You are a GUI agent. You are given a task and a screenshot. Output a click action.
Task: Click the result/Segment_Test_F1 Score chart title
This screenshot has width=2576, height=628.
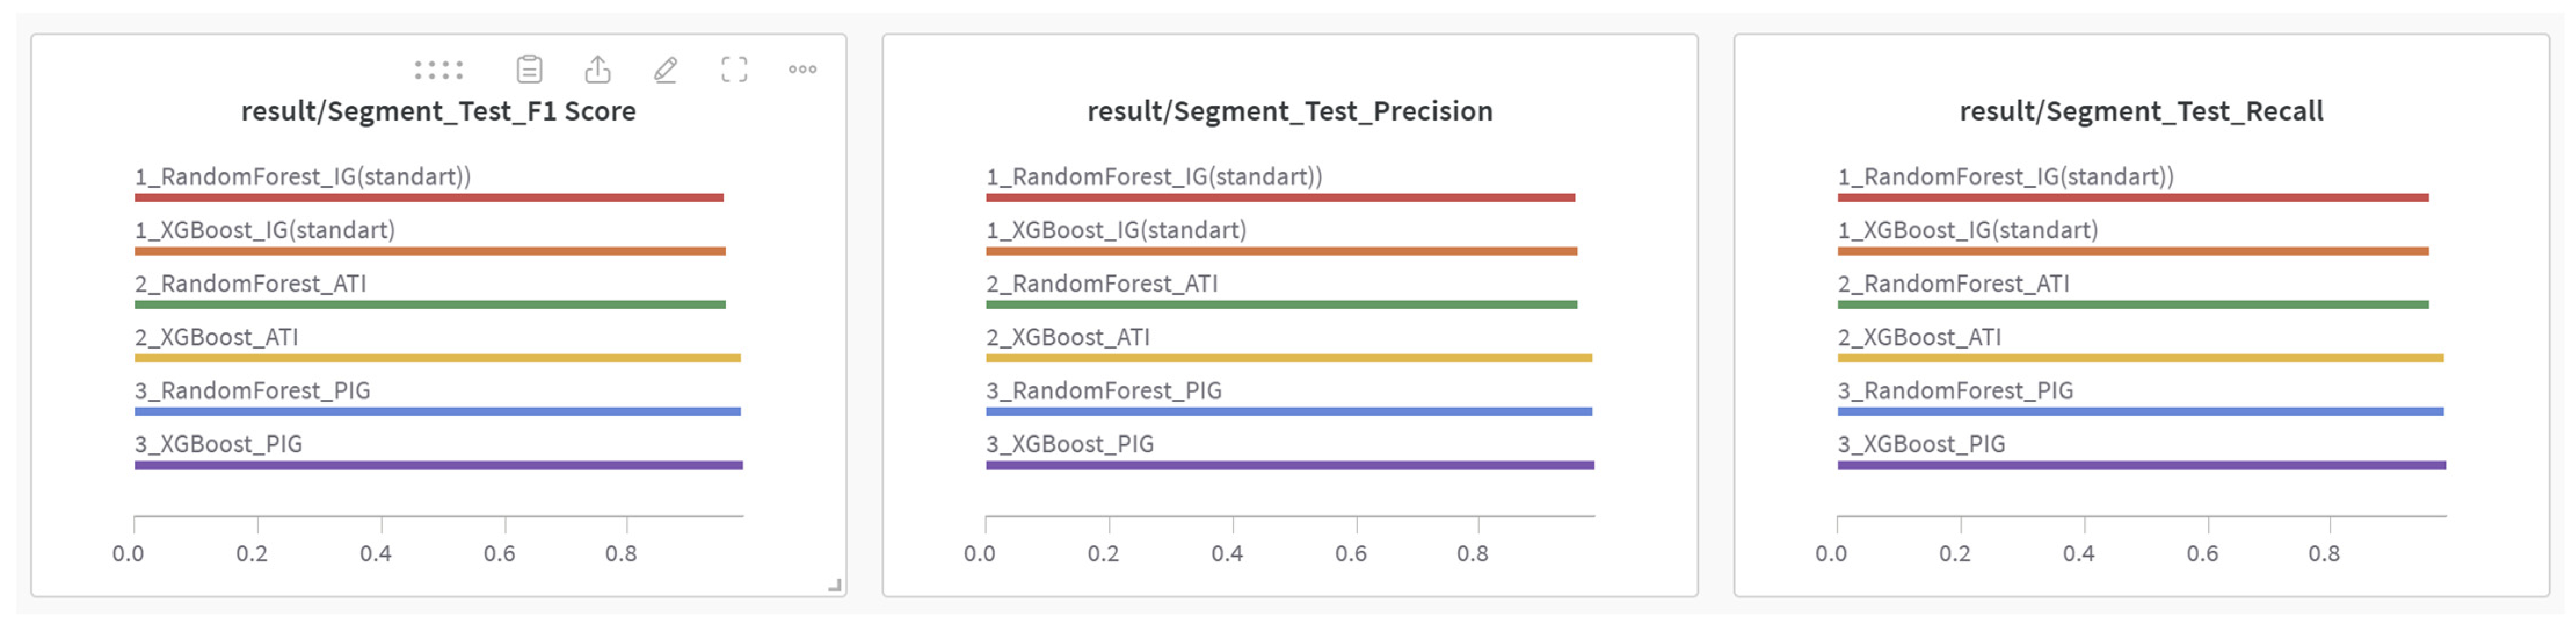click(x=438, y=111)
